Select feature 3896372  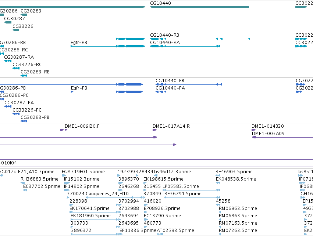pos(95,234)
